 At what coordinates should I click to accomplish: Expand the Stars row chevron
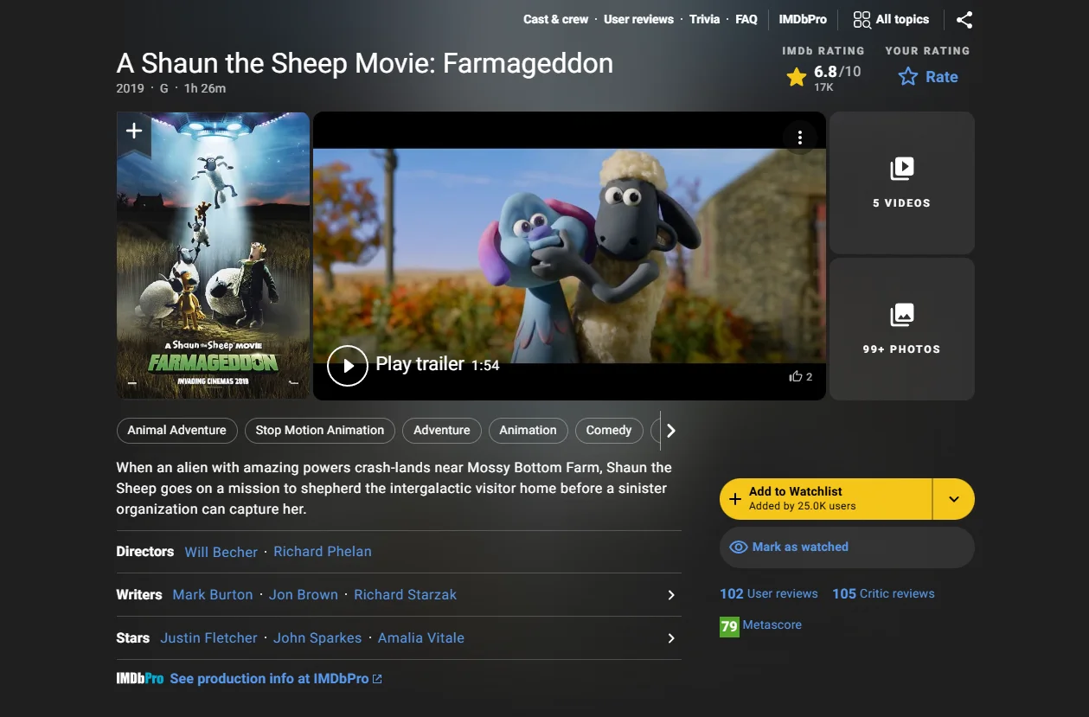tap(670, 637)
